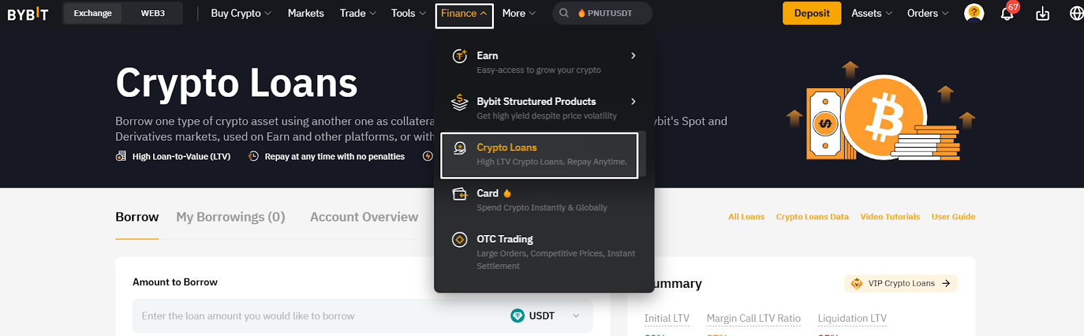This screenshot has width=1084, height=336.
Task: Click the loan amount input field
Action: 318,316
